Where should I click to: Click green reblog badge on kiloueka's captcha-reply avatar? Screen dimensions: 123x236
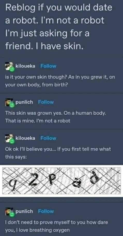pos(12,141)
